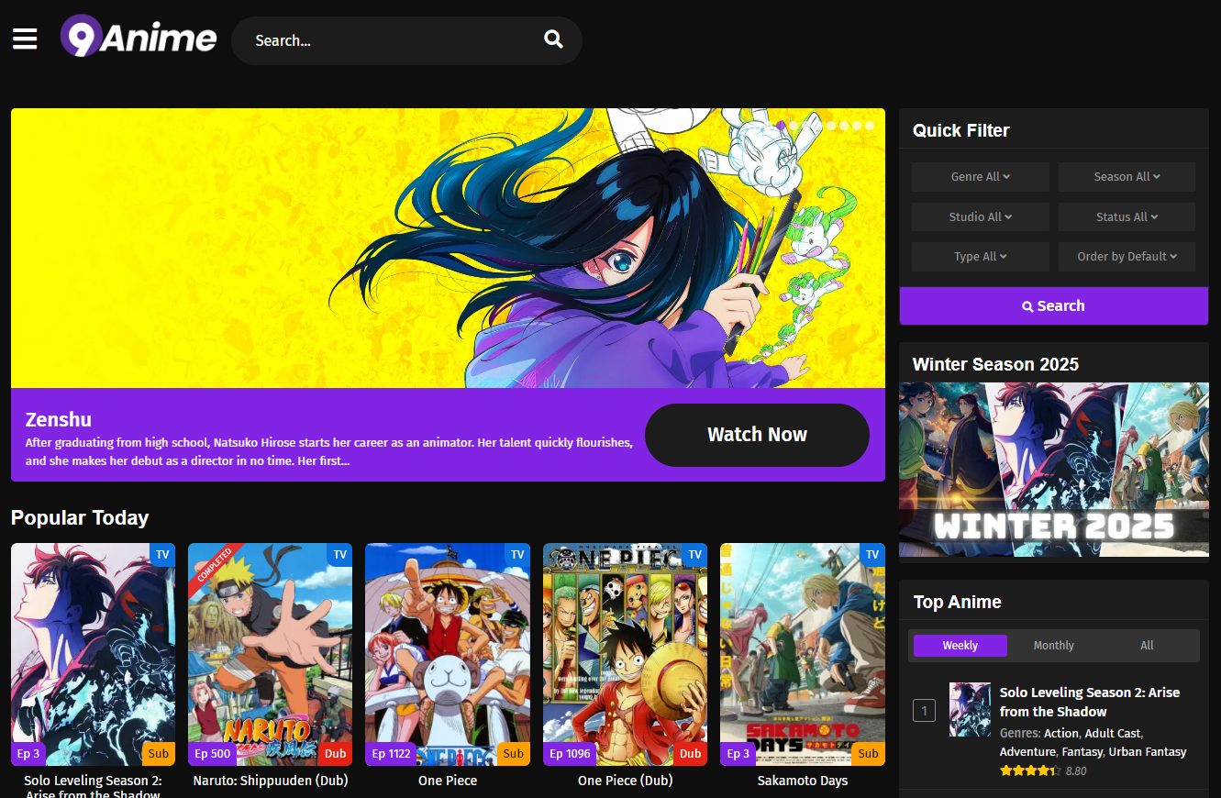
Task: Click the TV badge on the One Piece card
Action: tap(517, 554)
